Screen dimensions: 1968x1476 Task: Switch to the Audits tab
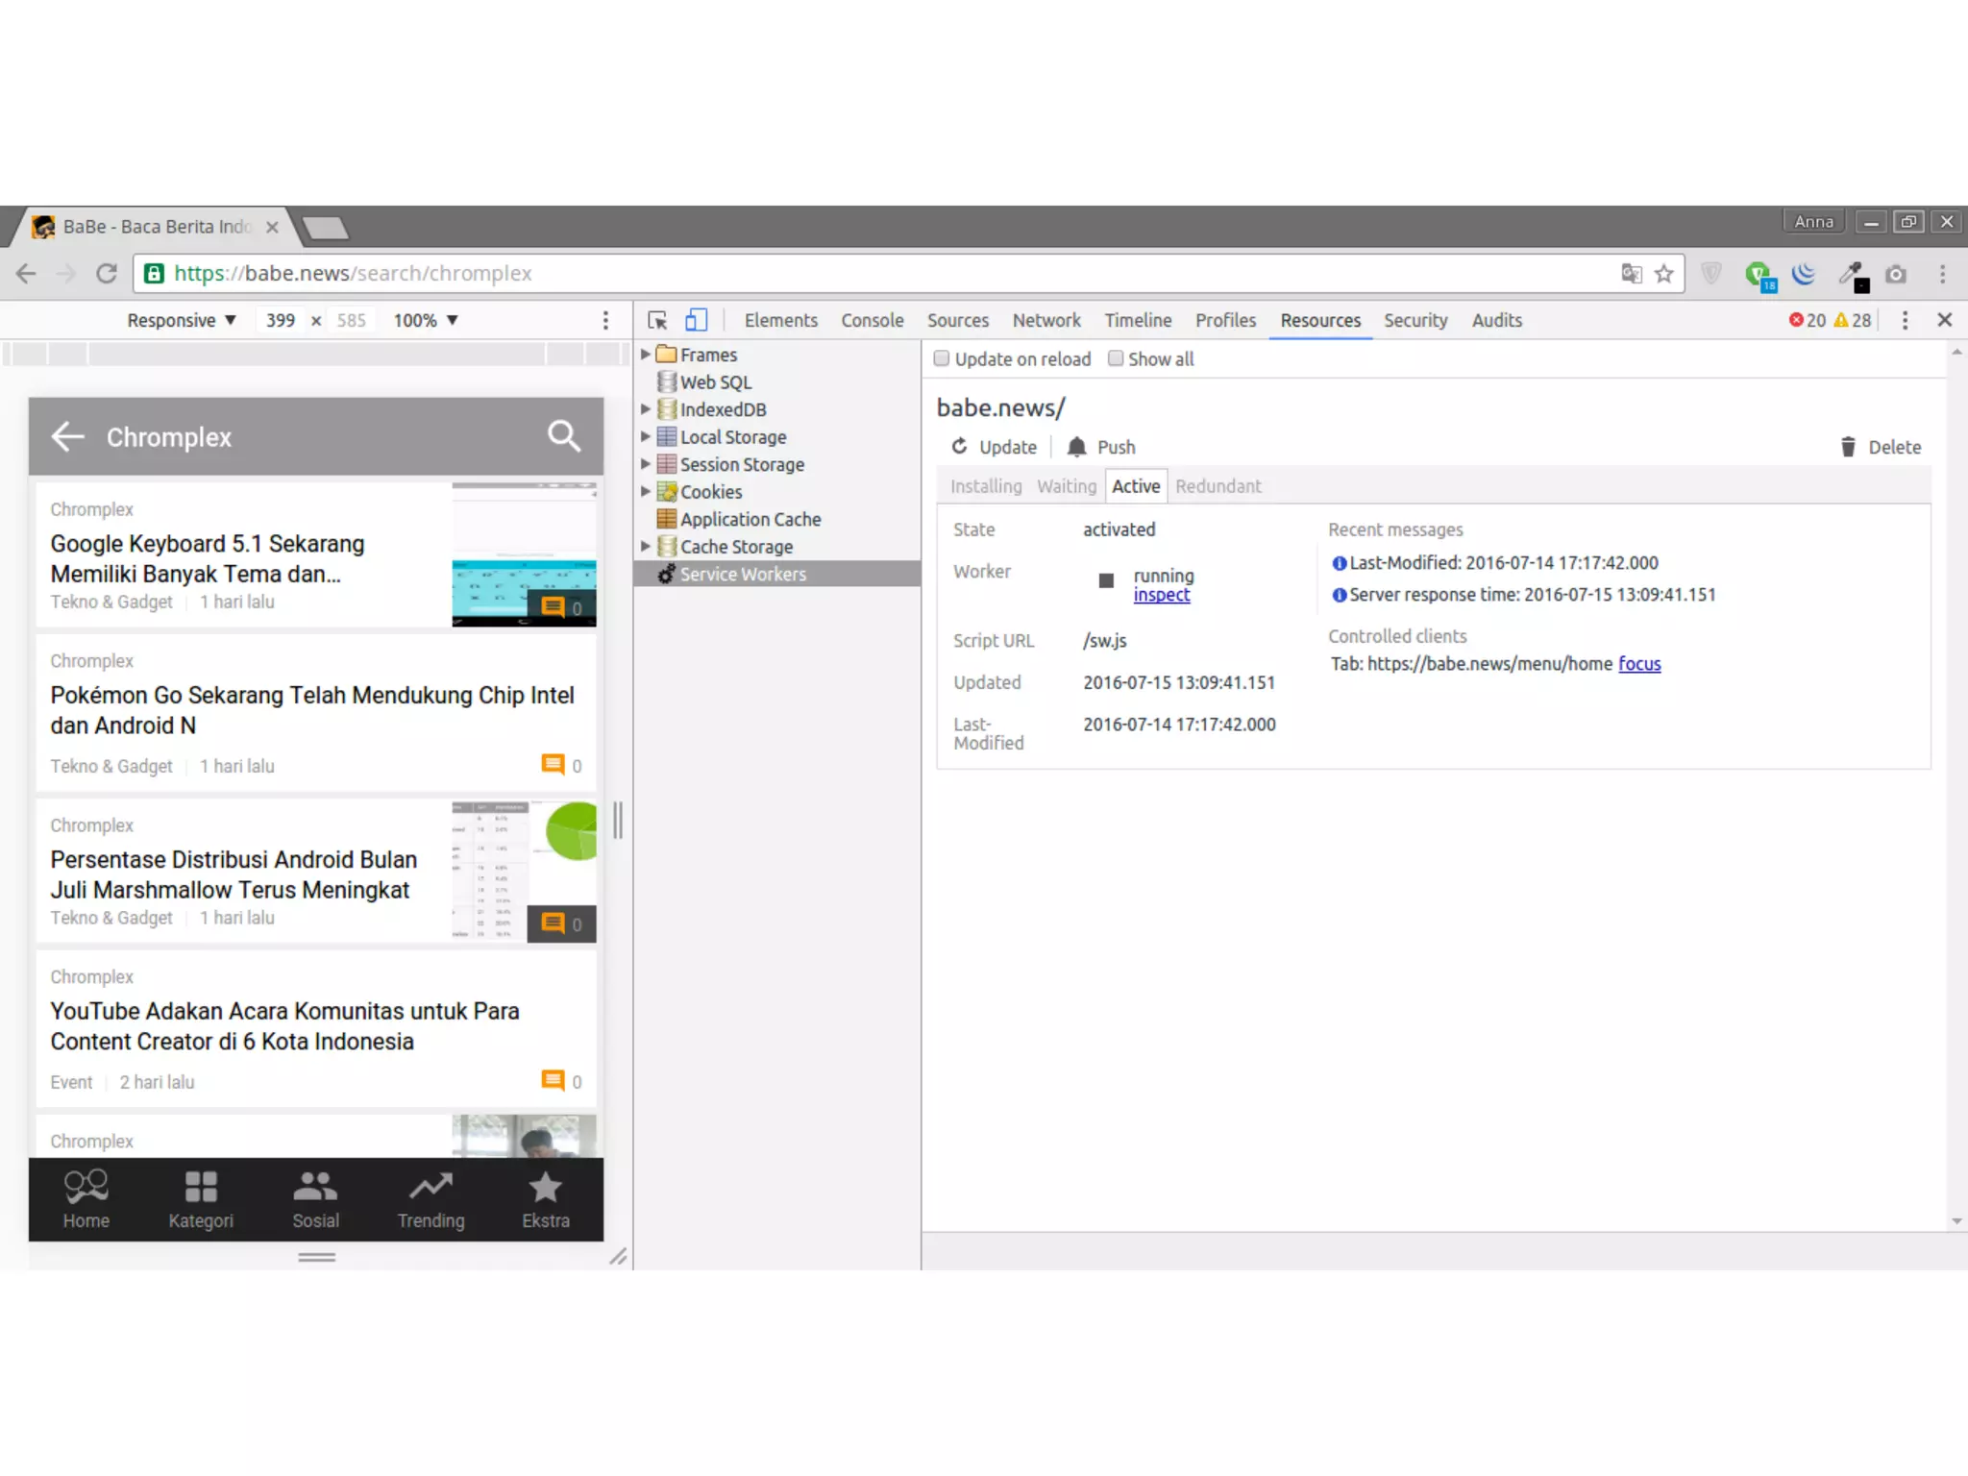click(1497, 320)
